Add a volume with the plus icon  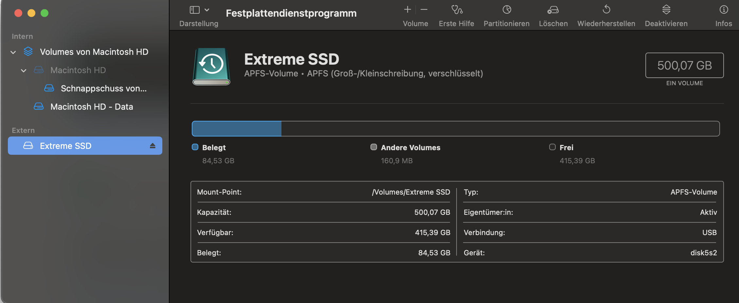coord(407,10)
